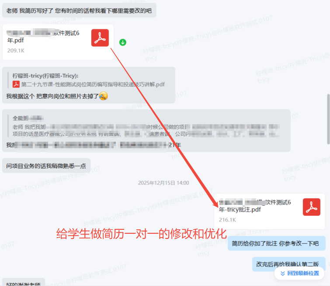Click partially visible message 好的谢谢老师
Viewport: 330px width, 286px height.
click(23, 284)
